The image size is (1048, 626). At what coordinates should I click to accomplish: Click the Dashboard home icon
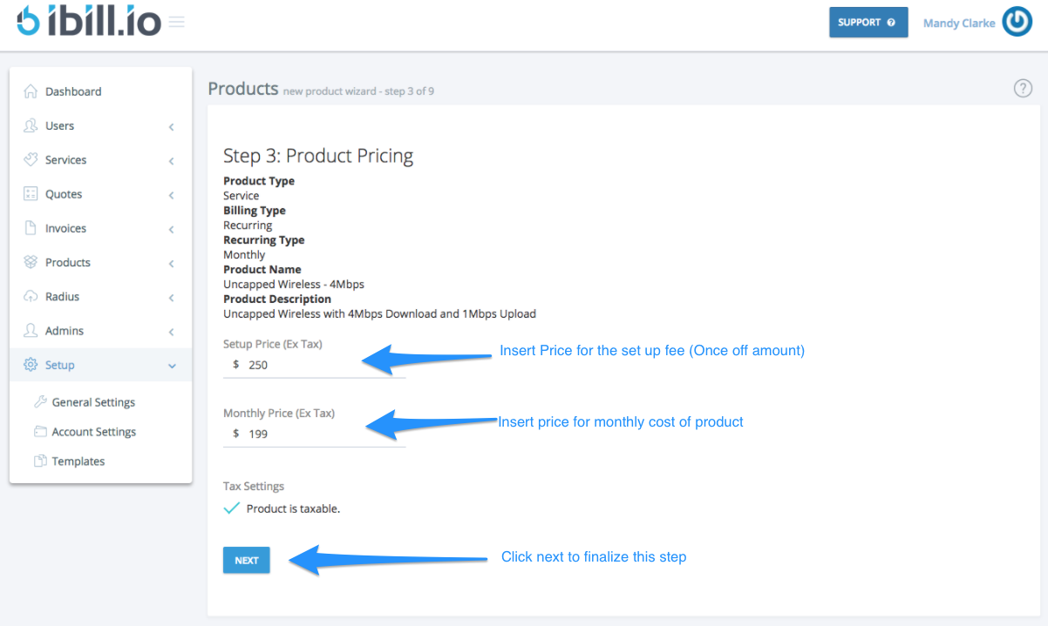(x=31, y=91)
